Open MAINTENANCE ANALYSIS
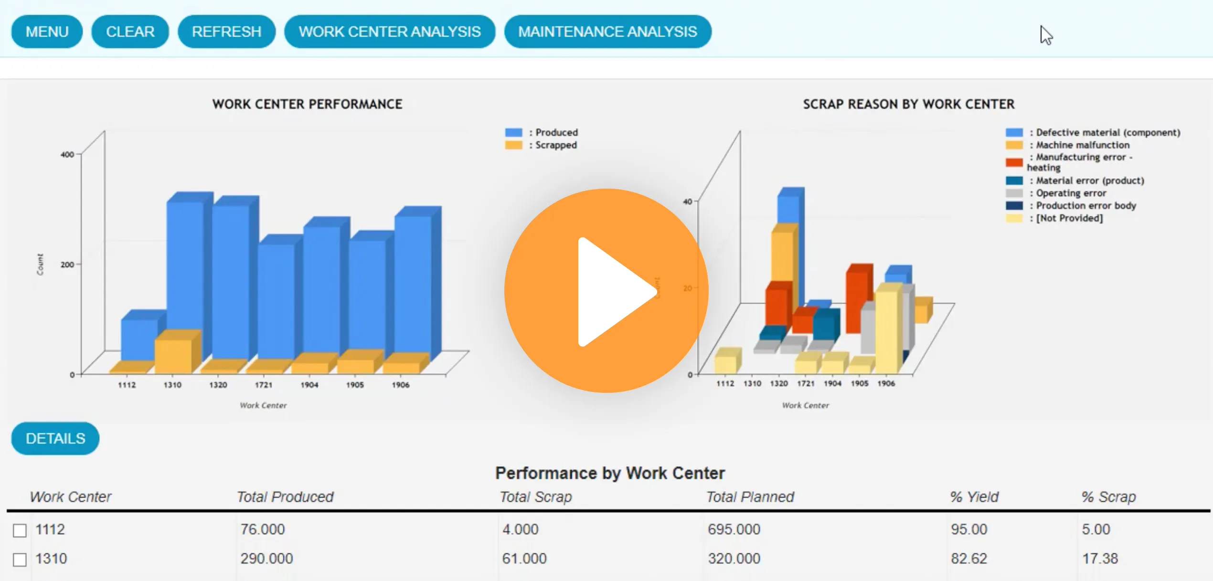Viewport: 1213px width, 581px height. coord(607,32)
